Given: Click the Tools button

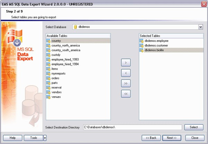Looking at the screenshot, I should 34,138.
